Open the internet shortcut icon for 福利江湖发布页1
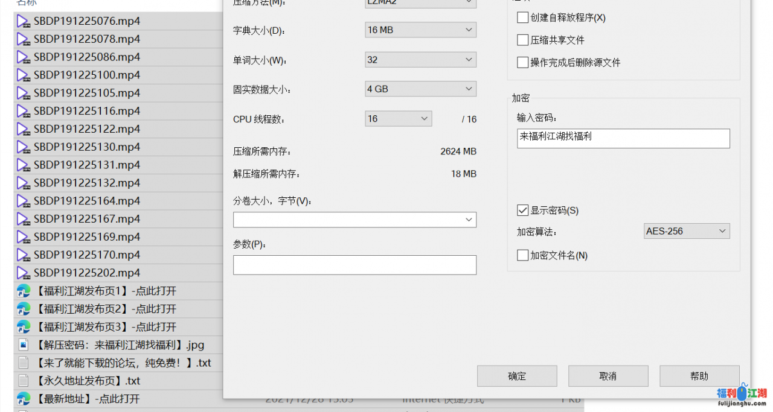This screenshot has height=412, width=773. click(x=22, y=290)
